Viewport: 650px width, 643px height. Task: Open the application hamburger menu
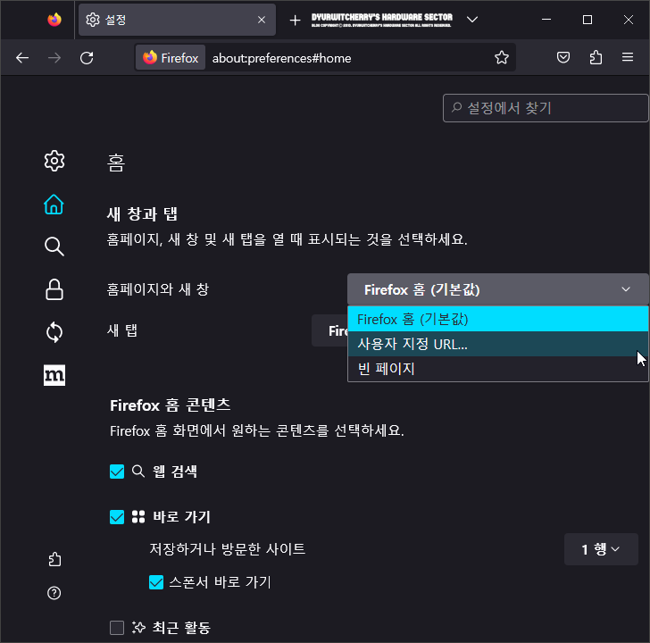(628, 57)
